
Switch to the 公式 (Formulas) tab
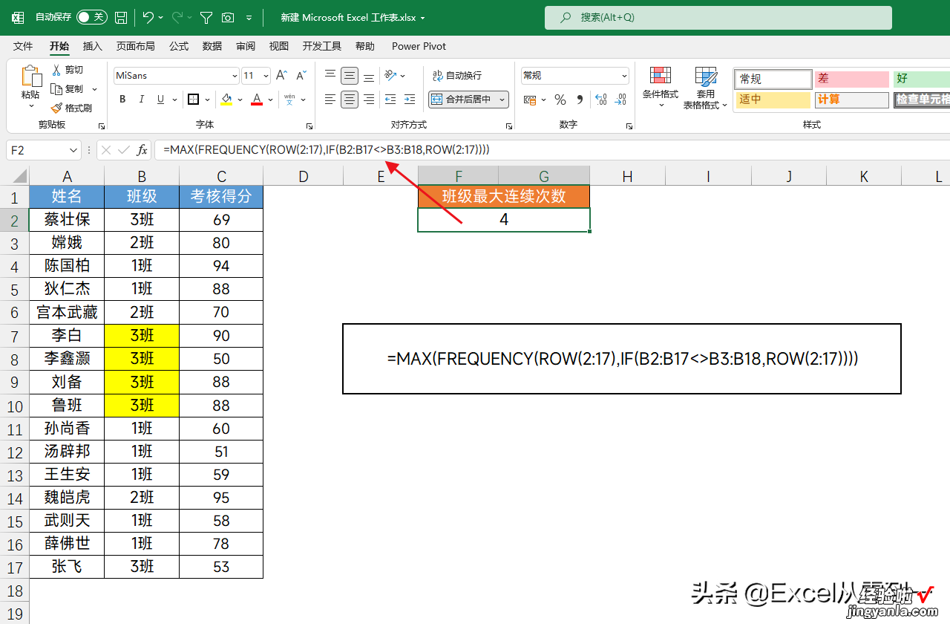pos(179,46)
